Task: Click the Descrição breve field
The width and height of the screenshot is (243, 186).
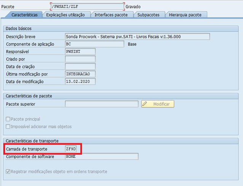Action: (x=137, y=37)
